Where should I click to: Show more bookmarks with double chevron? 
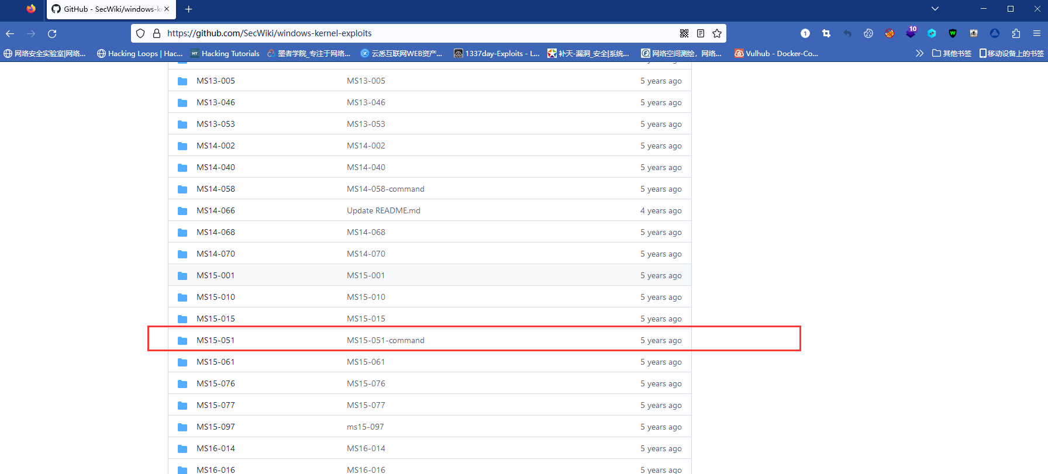[x=919, y=53]
